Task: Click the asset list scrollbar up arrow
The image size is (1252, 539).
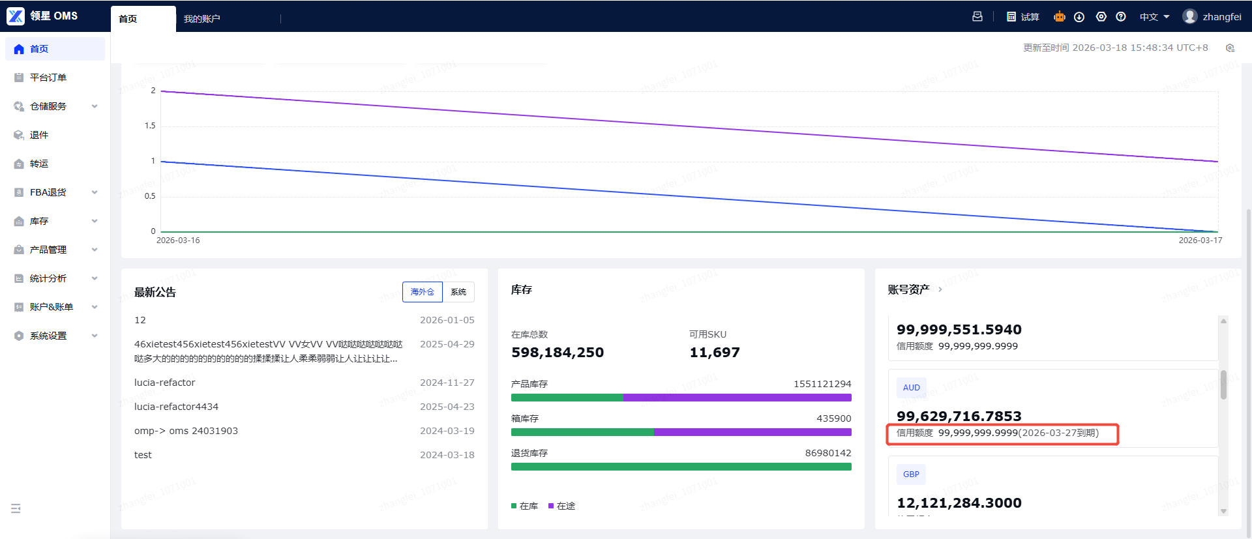Action: (1223, 321)
